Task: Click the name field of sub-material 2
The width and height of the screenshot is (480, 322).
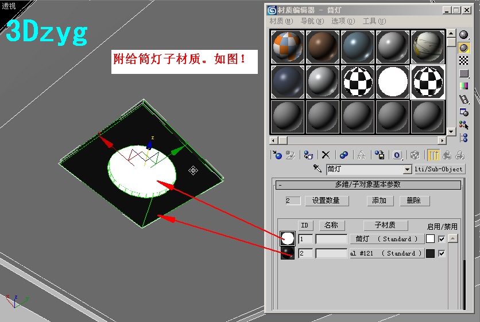Action: pos(331,253)
